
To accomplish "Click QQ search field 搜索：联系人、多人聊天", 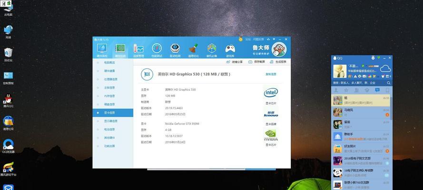I will [358, 83].
